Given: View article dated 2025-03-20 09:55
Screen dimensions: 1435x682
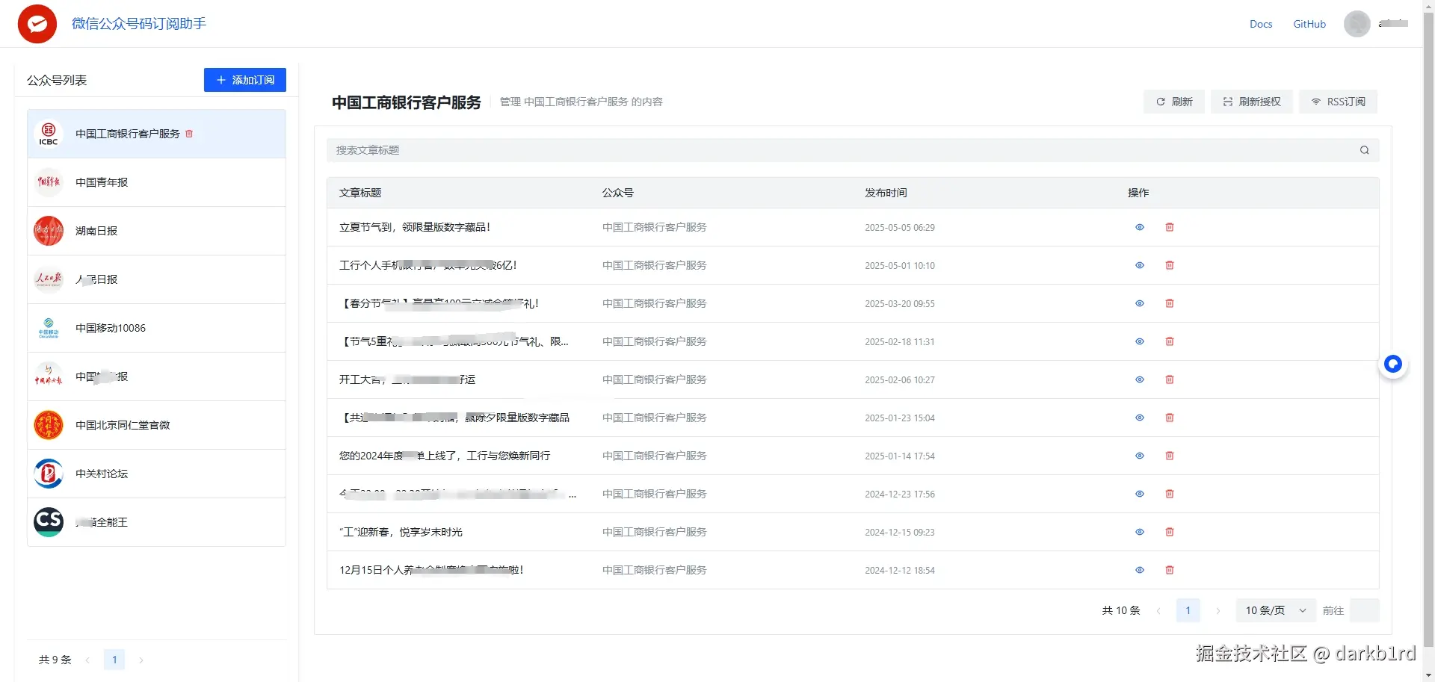Looking at the screenshot, I should [x=1140, y=303].
